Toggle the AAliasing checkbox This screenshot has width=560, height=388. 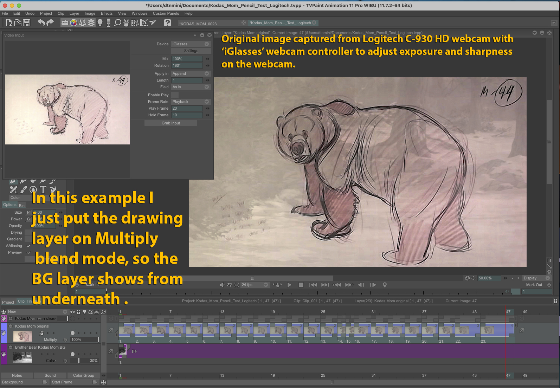point(28,246)
